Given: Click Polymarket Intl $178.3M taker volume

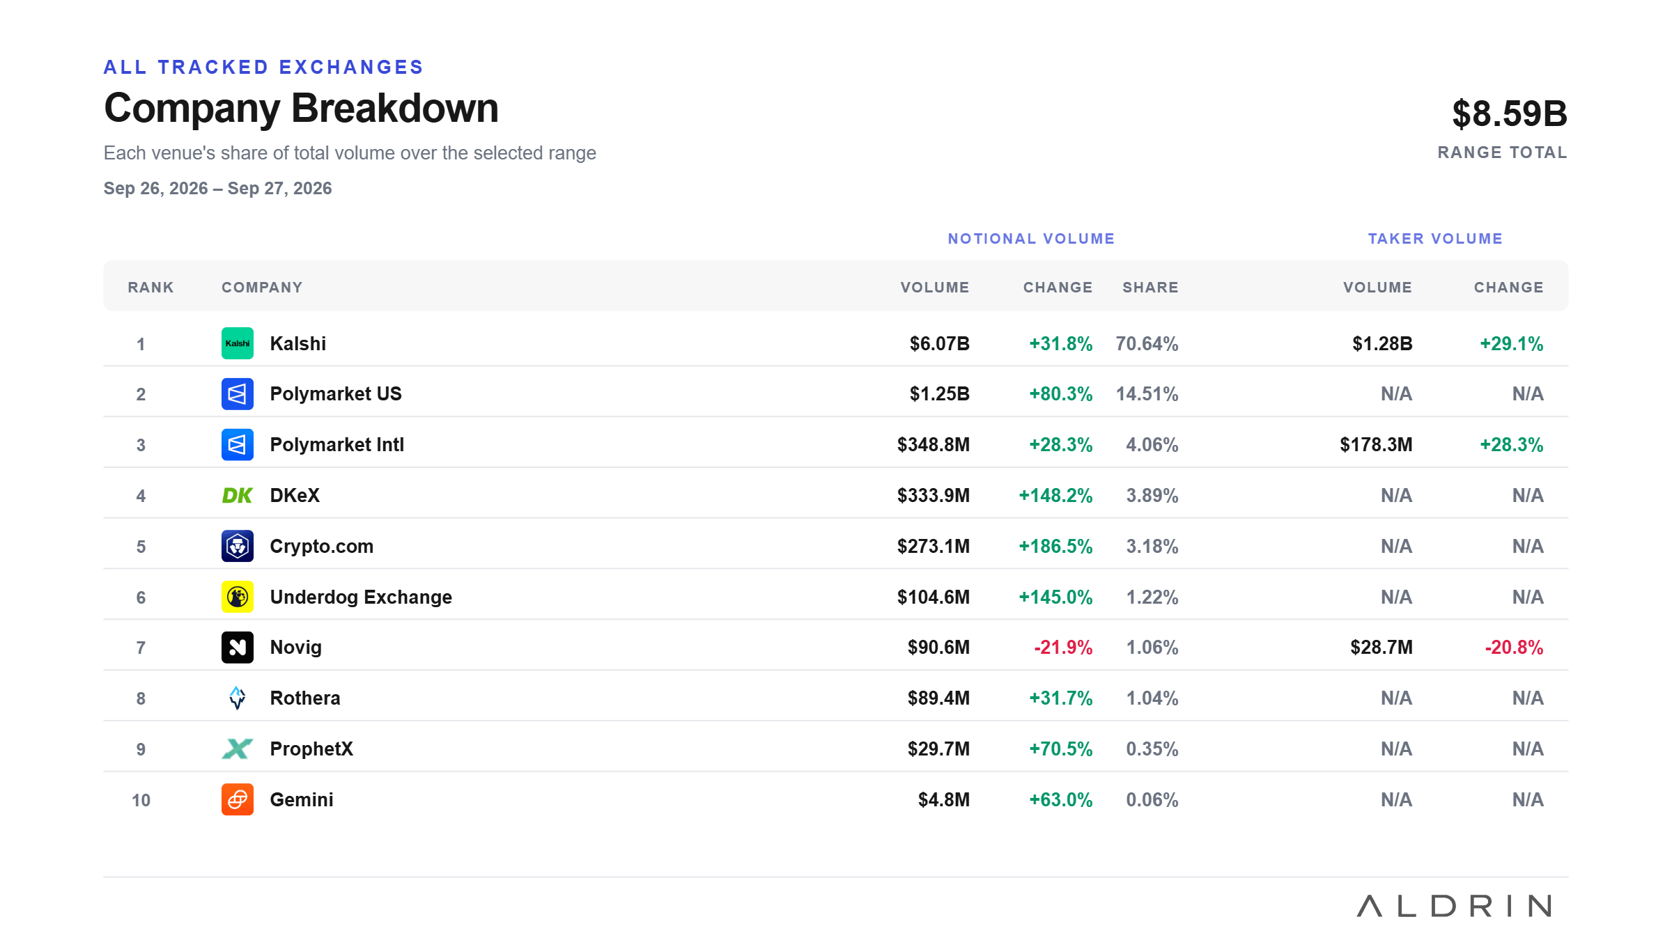Looking at the screenshot, I should click(x=1376, y=445).
